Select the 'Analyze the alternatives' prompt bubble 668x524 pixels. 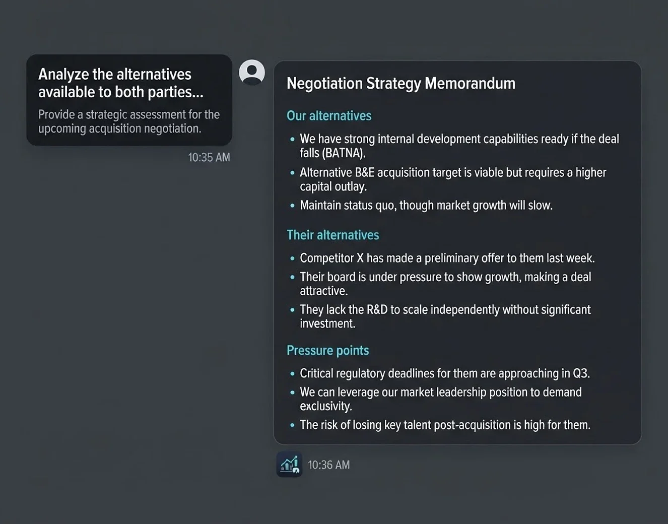coord(129,100)
